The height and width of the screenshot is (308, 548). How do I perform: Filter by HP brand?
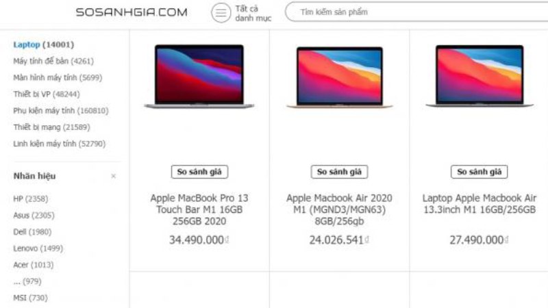click(31, 198)
